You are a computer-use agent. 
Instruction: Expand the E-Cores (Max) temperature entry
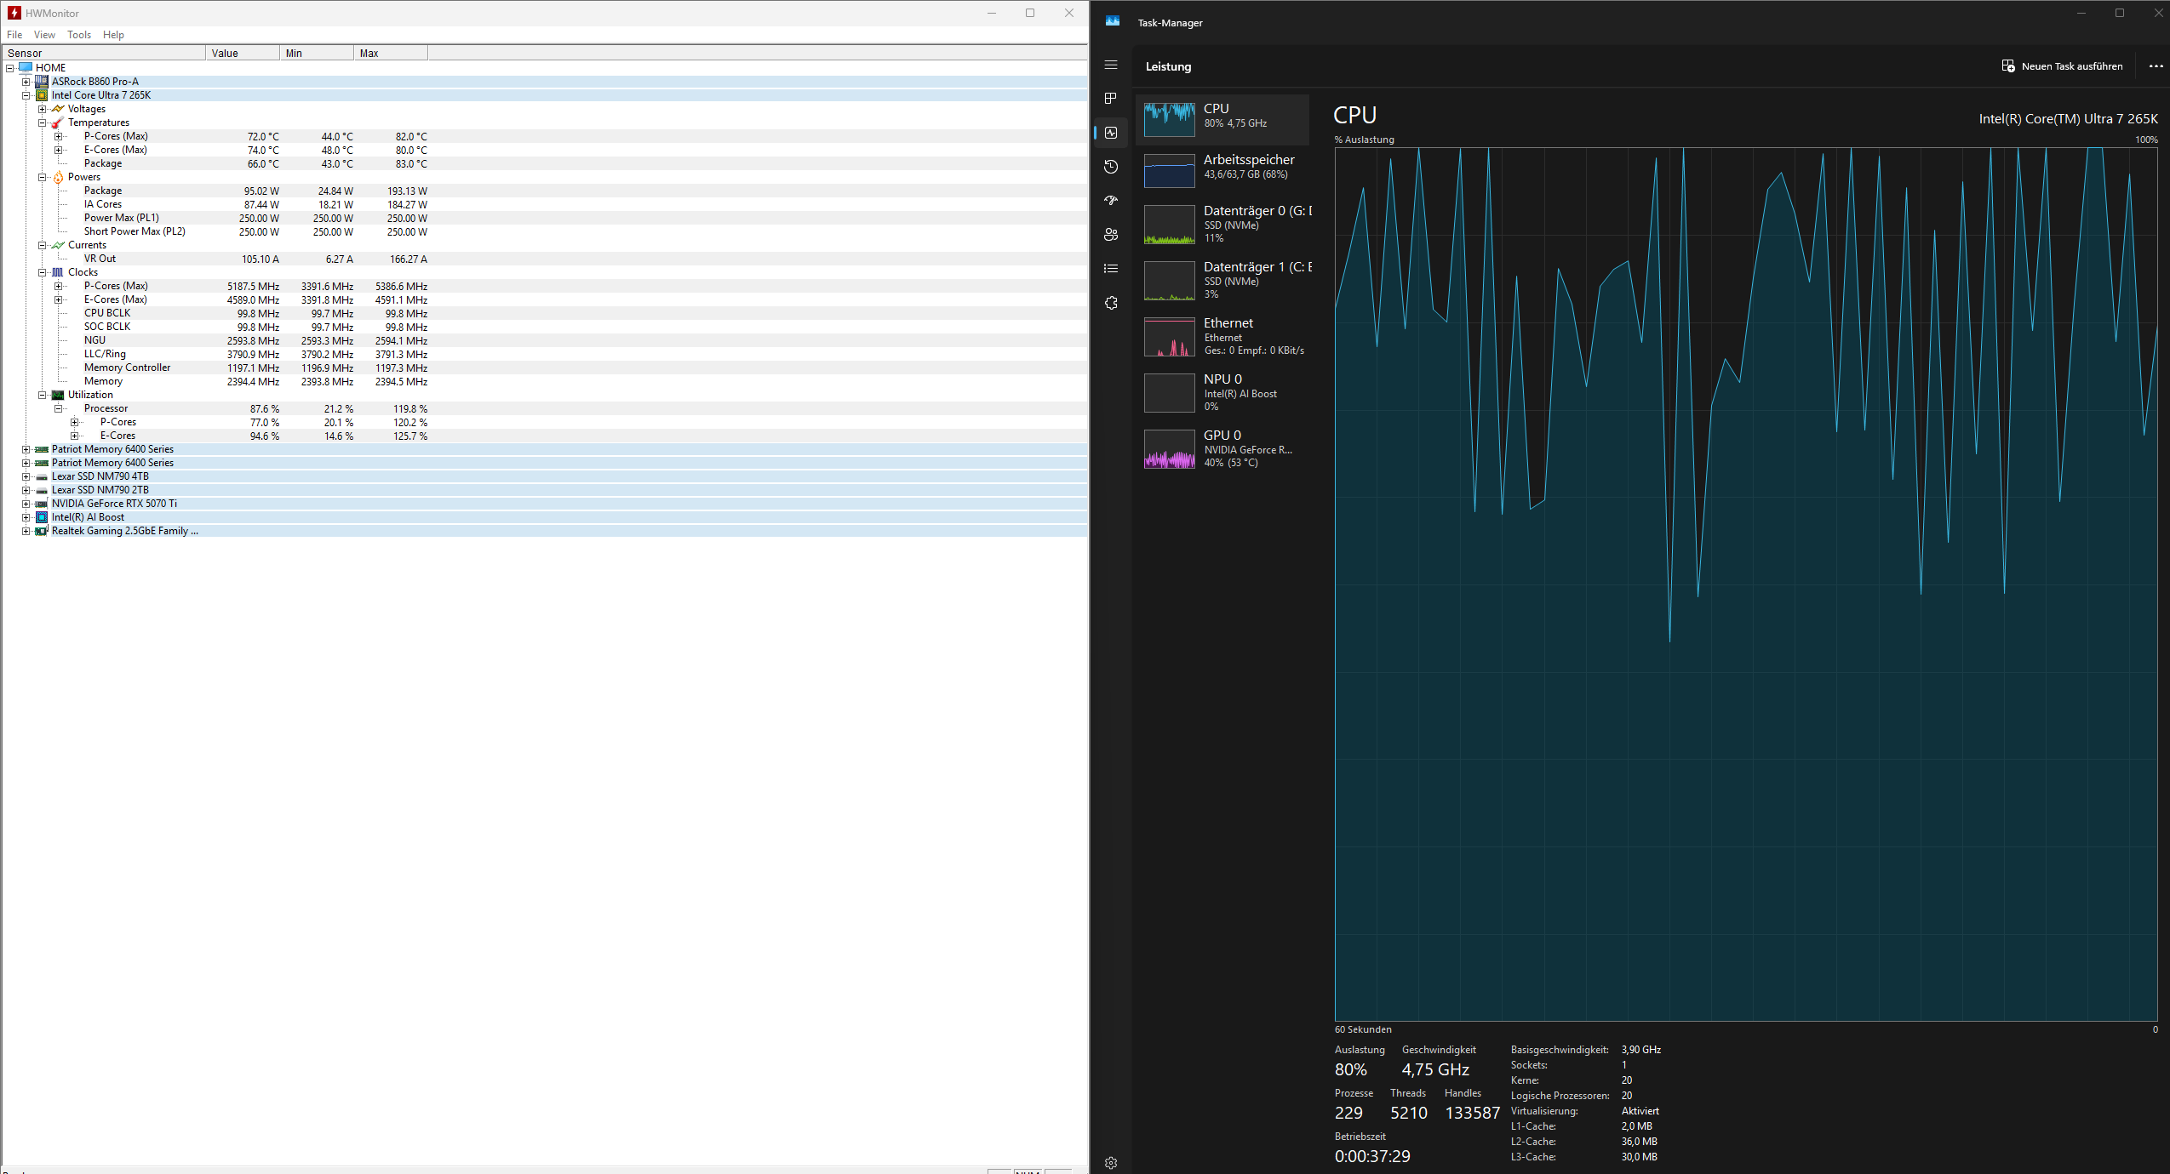[x=58, y=150]
